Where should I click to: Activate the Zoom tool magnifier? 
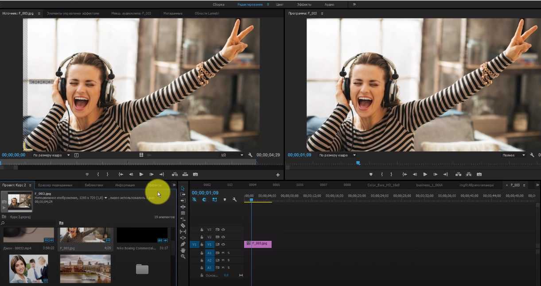pos(183,256)
